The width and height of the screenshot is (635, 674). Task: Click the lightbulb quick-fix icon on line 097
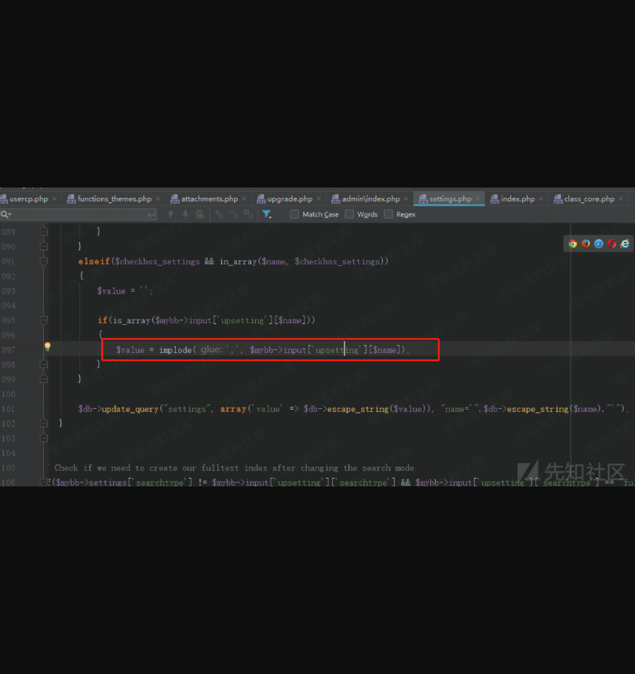tap(47, 347)
